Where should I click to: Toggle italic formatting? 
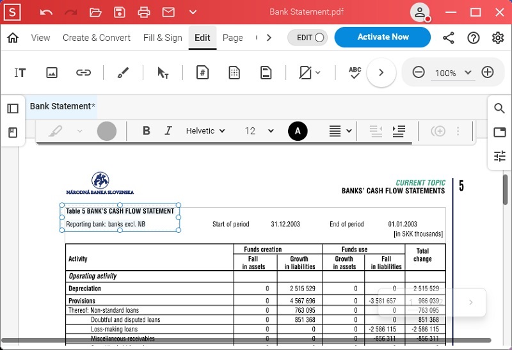(x=168, y=131)
